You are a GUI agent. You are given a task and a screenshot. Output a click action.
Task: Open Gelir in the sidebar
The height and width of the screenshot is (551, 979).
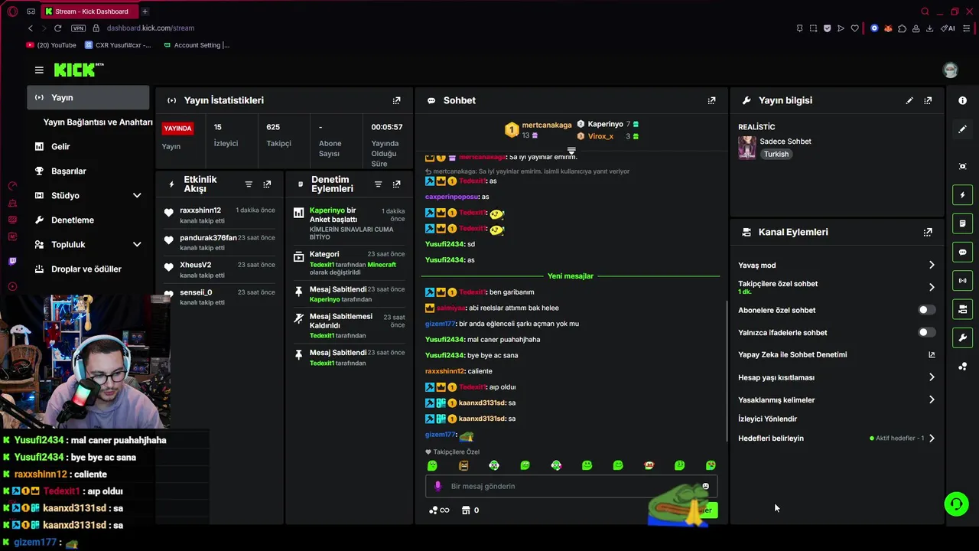click(88, 146)
